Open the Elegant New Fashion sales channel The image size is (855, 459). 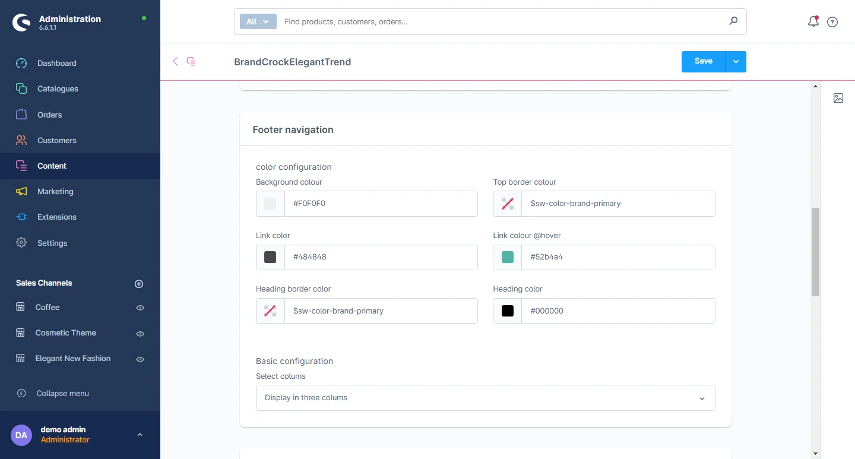coord(72,358)
